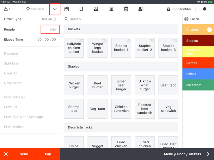Tap the notification bell icon
This screenshot has height=160, width=214.
pyautogui.click(x=204, y=9)
